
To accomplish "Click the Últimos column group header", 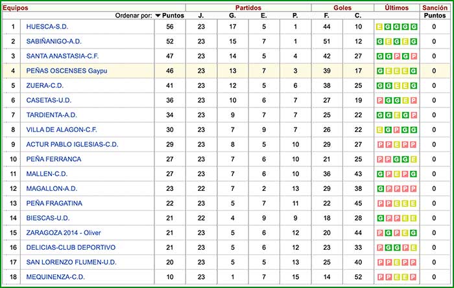I will click(396, 7).
